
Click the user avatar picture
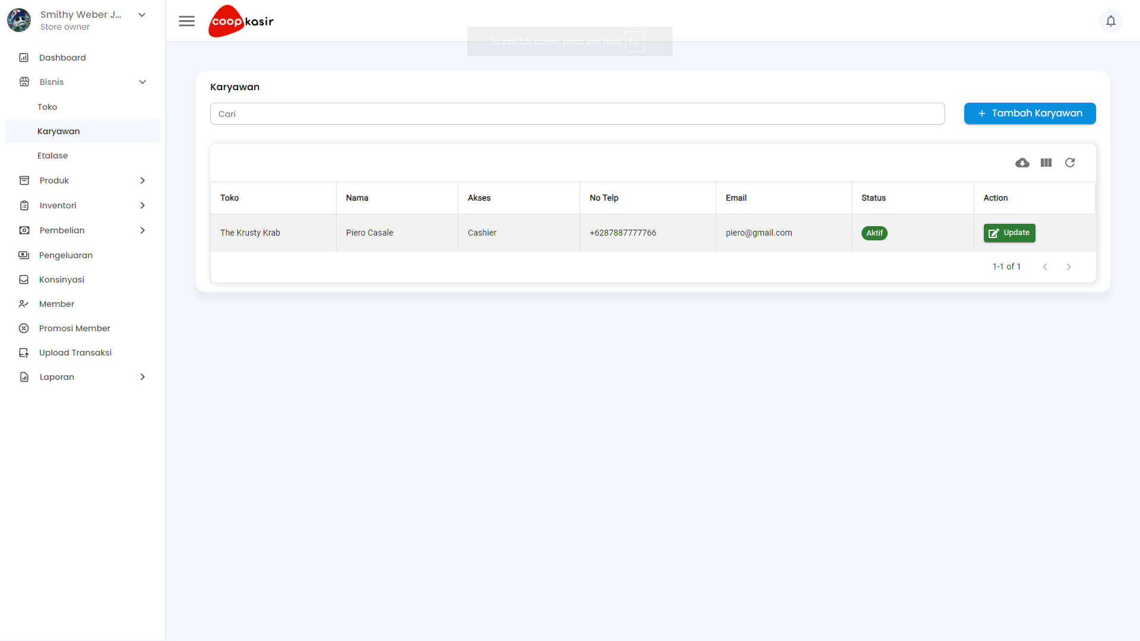[x=19, y=20]
